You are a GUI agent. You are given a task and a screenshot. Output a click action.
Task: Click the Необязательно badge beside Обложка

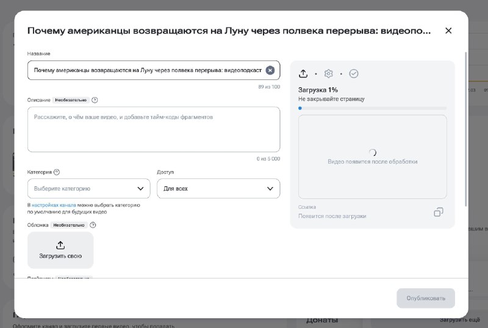point(69,225)
